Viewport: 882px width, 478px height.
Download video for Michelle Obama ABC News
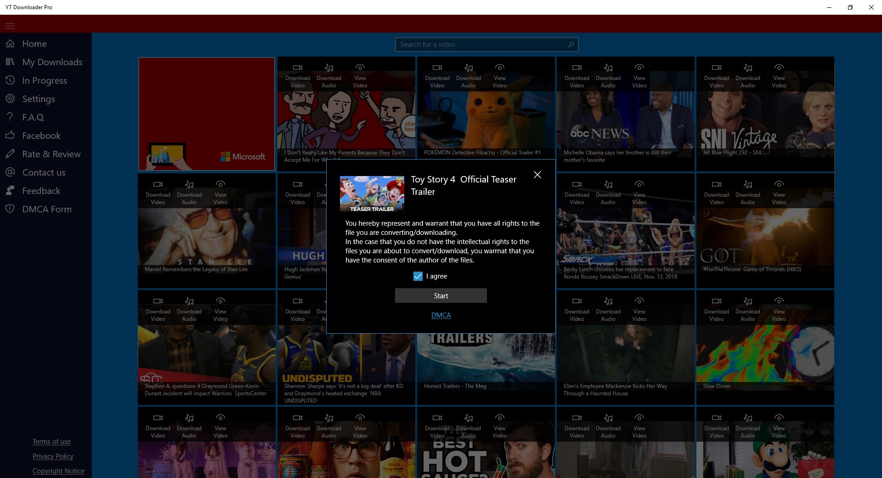tap(577, 76)
